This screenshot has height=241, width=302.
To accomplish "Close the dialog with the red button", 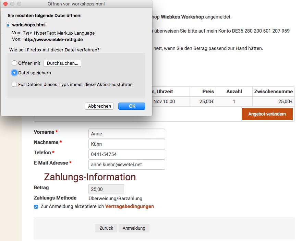I will point(5,4).
